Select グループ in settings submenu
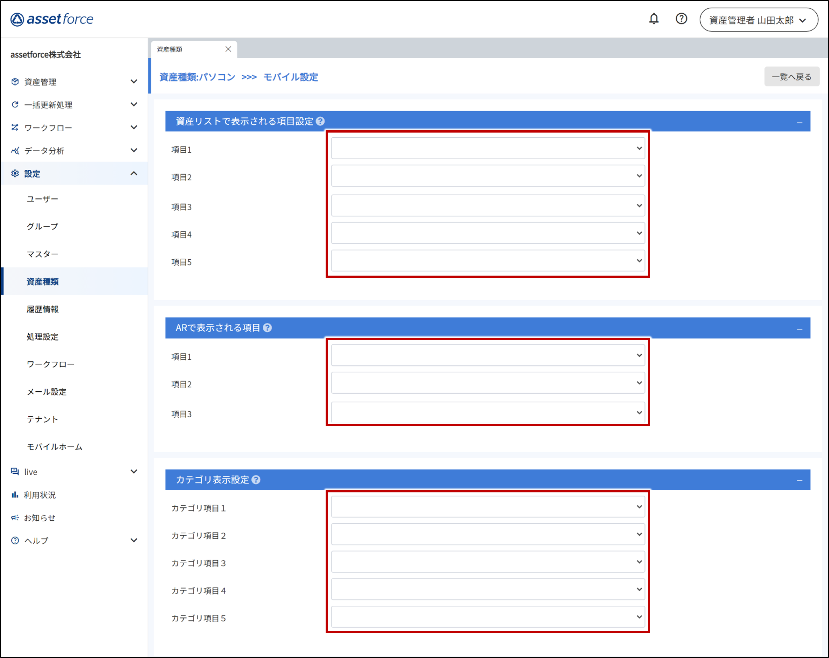829x658 pixels. click(x=42, y=226)
